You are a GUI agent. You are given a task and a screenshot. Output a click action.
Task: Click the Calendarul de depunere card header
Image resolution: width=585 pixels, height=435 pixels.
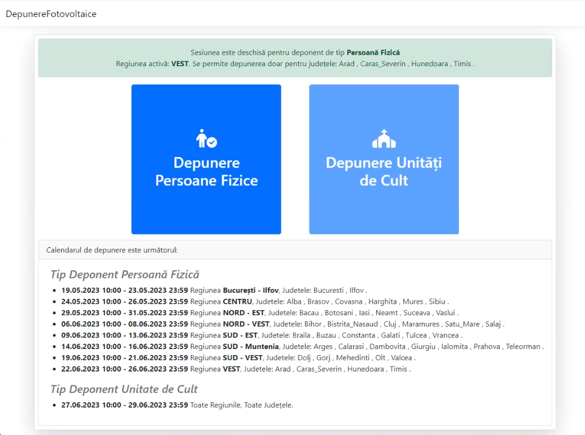coord(295,250)
